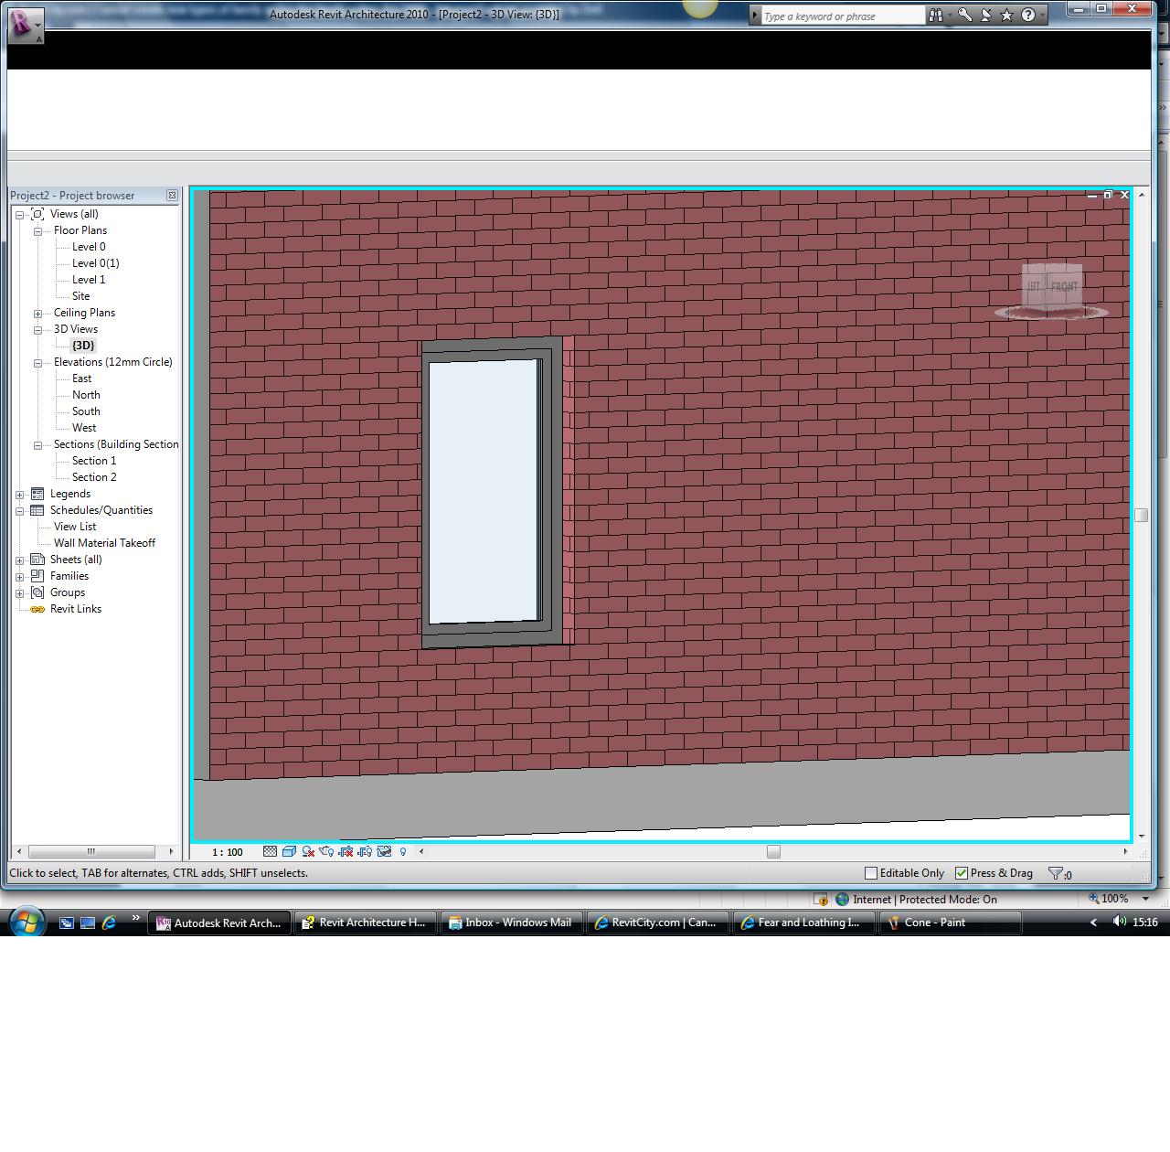Screen dimensions: 1170x1152
Task: Click the Revit Links item
Action: 76,609
